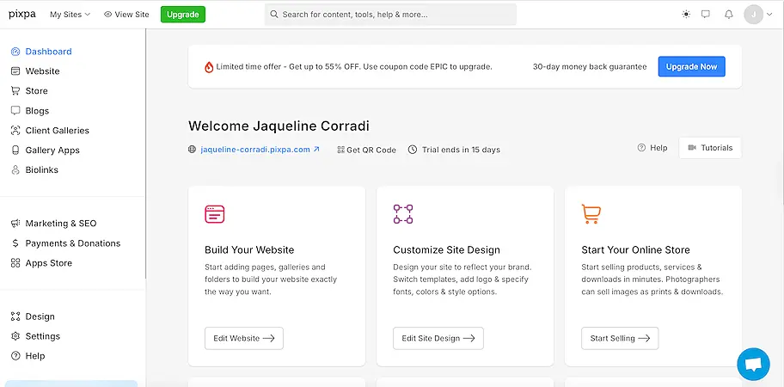784x387 pixels.
Task: Click the Marketing & SEO megaphone icon
Action: click(15, 224)
